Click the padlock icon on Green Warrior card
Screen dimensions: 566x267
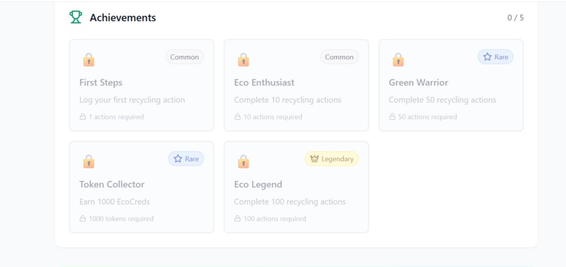(398, 60)
